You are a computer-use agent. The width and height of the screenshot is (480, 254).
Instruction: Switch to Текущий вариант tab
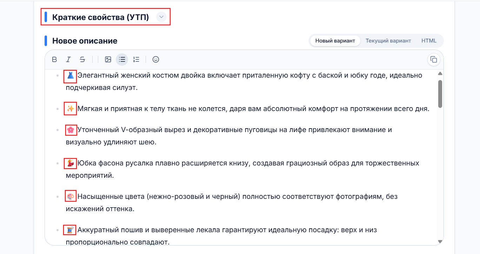[388, 41]
